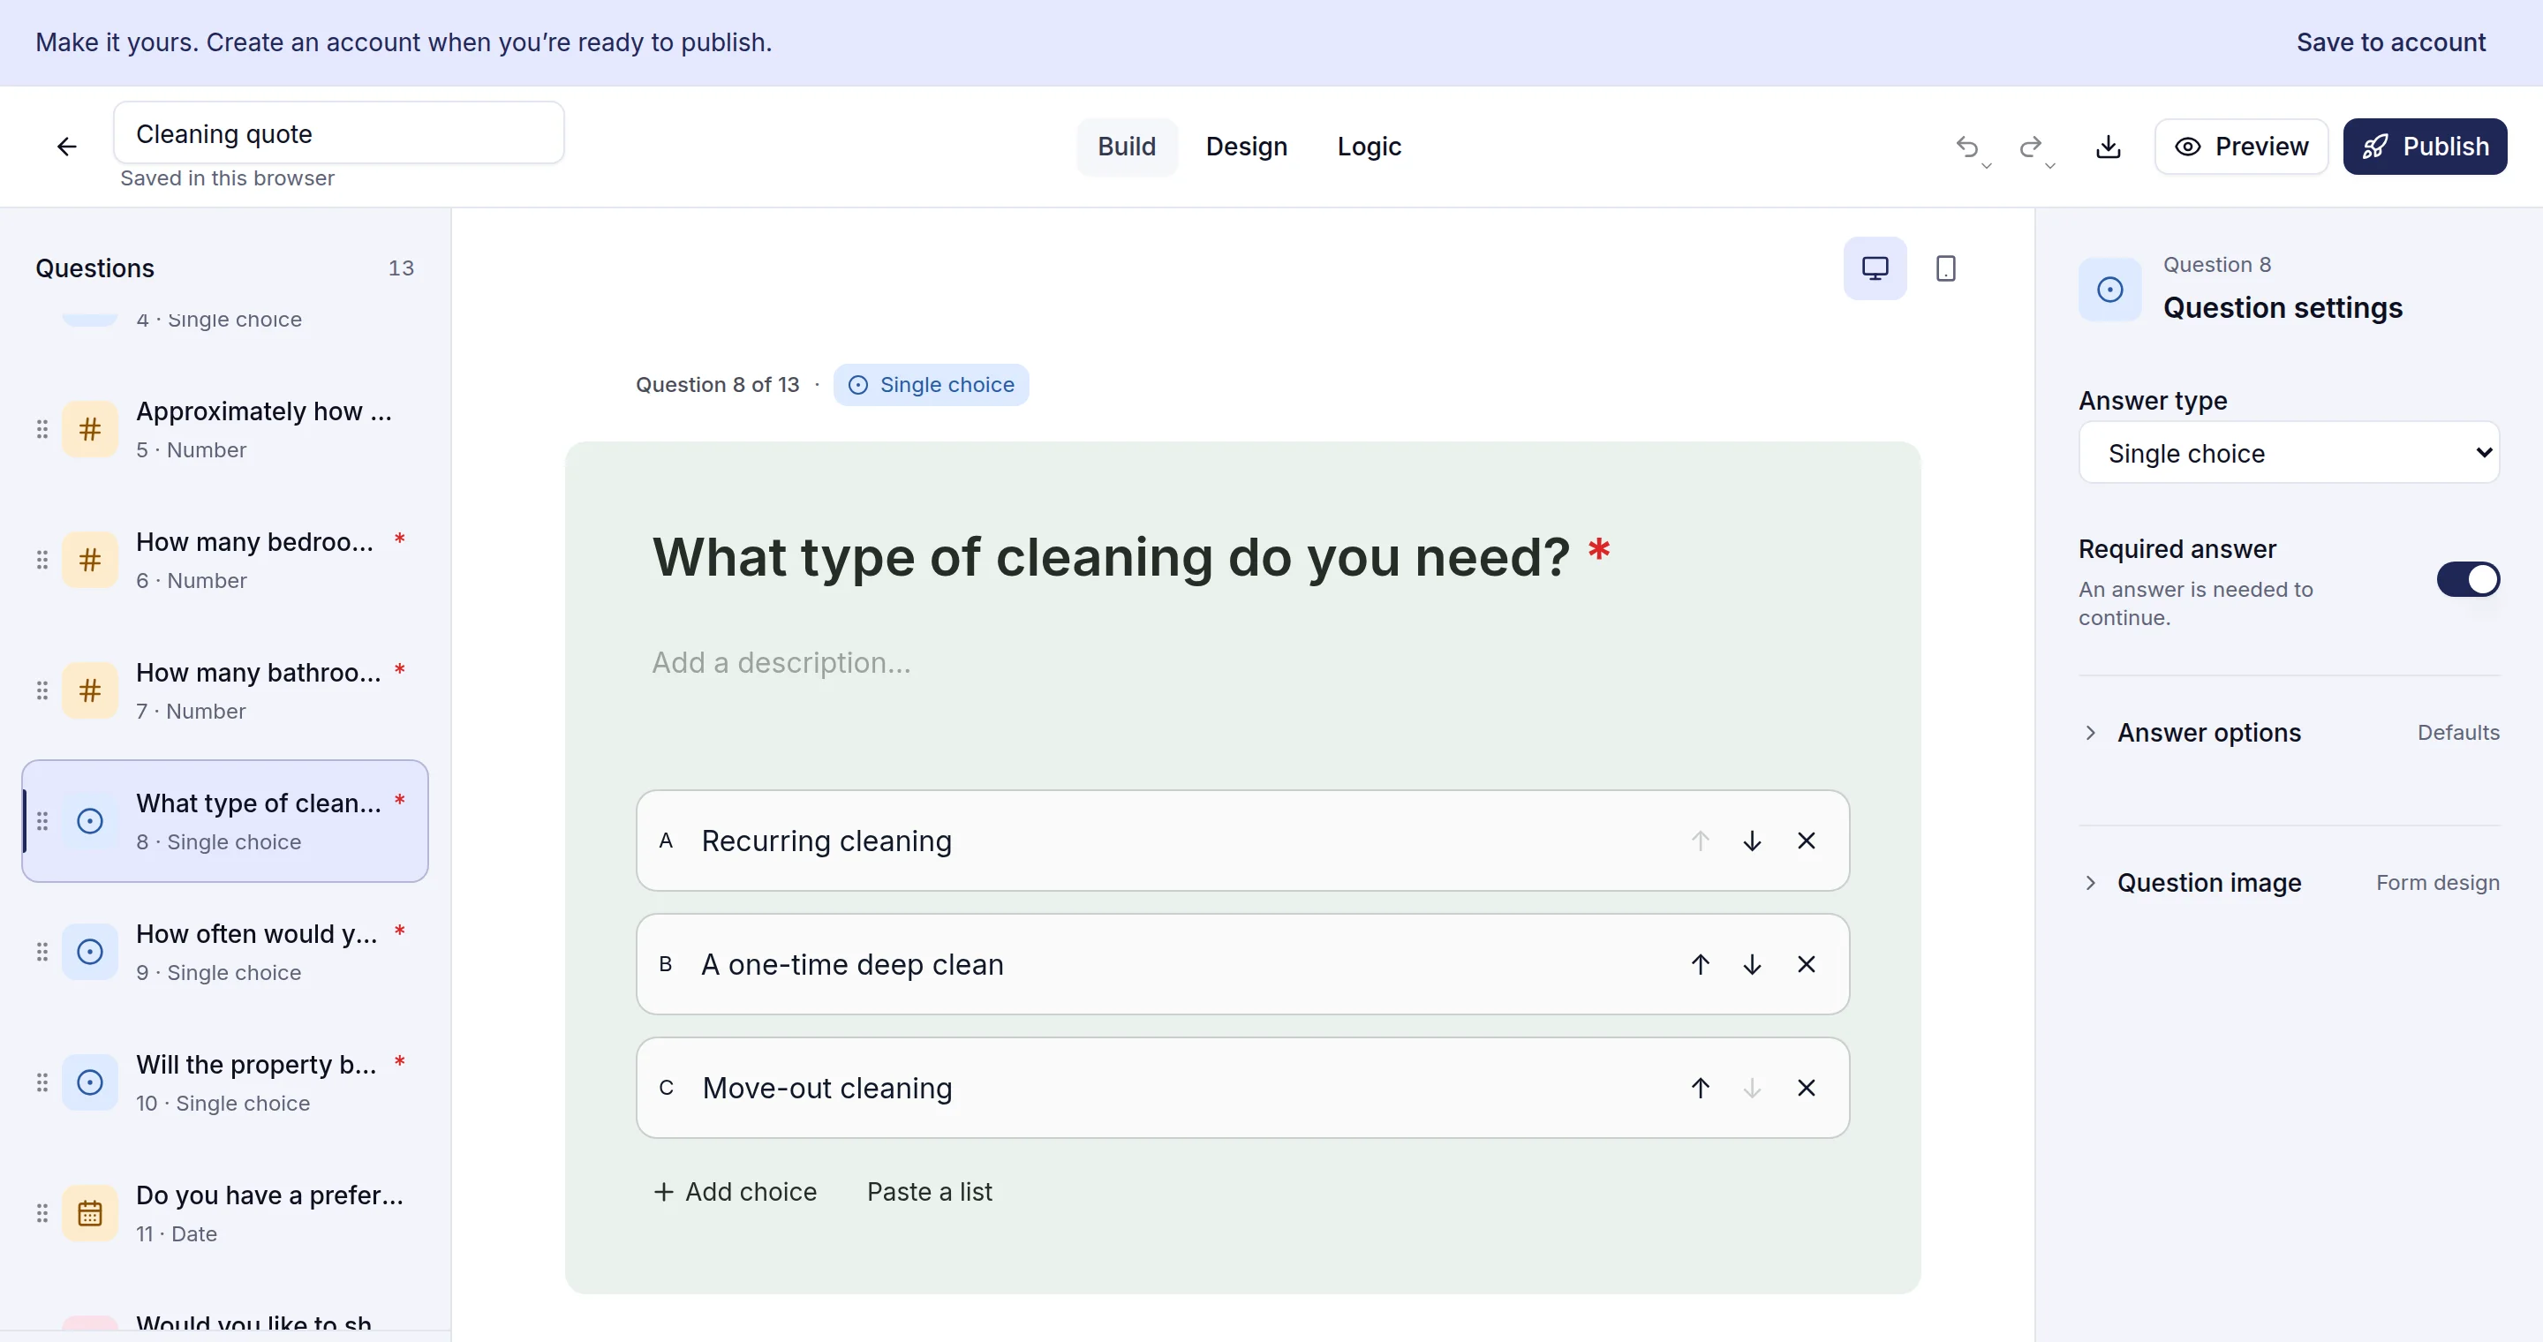This screenshot has width=2543, height=1342.
Task: Open question 6 'How many bedroo...'
Action: point(225,561)
